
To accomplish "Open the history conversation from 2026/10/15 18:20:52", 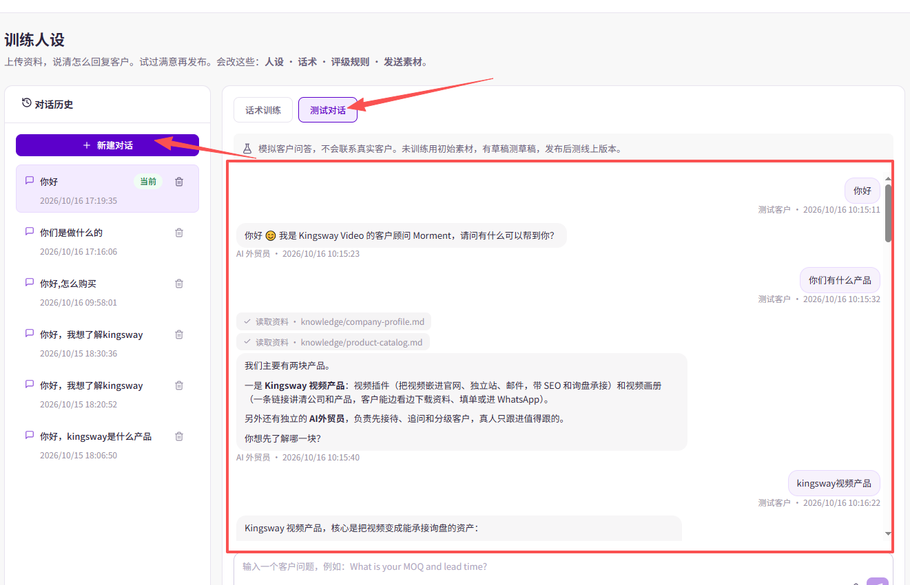I will tap(107, 394).
